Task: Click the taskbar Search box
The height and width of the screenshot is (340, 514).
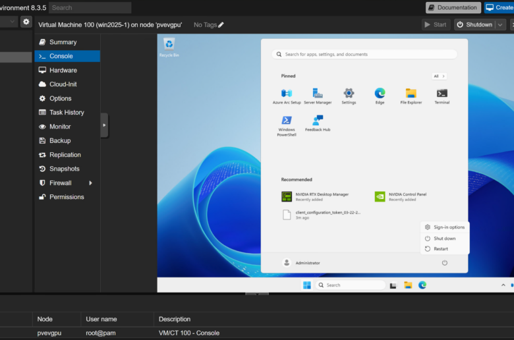Action: coord(351,285)
